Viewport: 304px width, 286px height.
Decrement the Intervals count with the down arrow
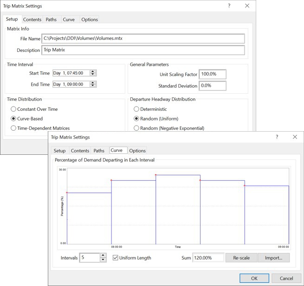coord(103,260)
